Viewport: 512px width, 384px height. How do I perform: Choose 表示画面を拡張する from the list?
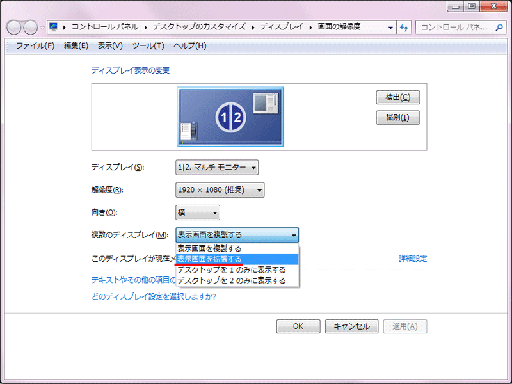[209, 259]
